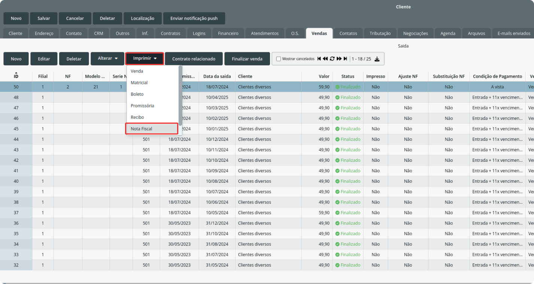
Task: Open the Endereço tab
Action: point(44,33)
